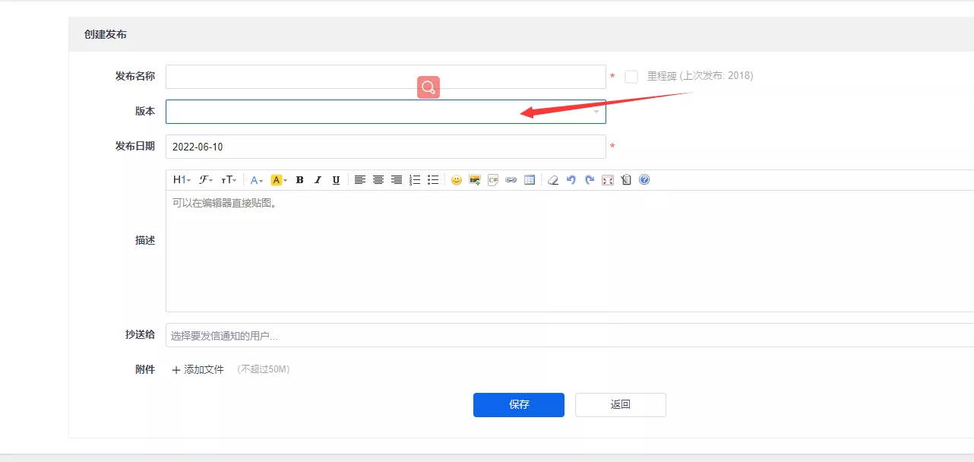Undo last editor action
974x462 pixels.
tap(571, 180)
